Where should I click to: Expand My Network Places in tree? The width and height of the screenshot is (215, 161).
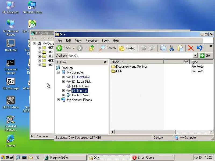tap(58, 100)
